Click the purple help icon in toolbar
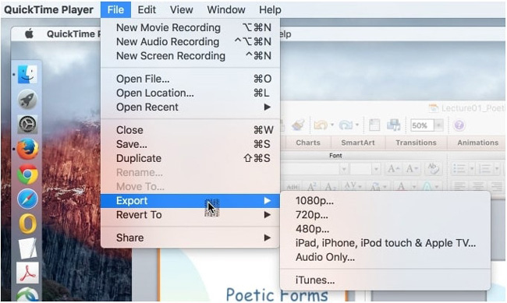Image resolution: width=507 pixels, height=303 pixels. (459, 125)
